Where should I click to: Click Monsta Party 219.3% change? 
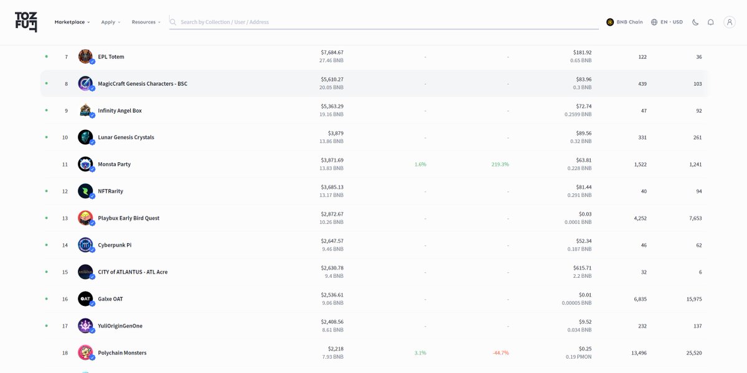[x=500, y=164]
